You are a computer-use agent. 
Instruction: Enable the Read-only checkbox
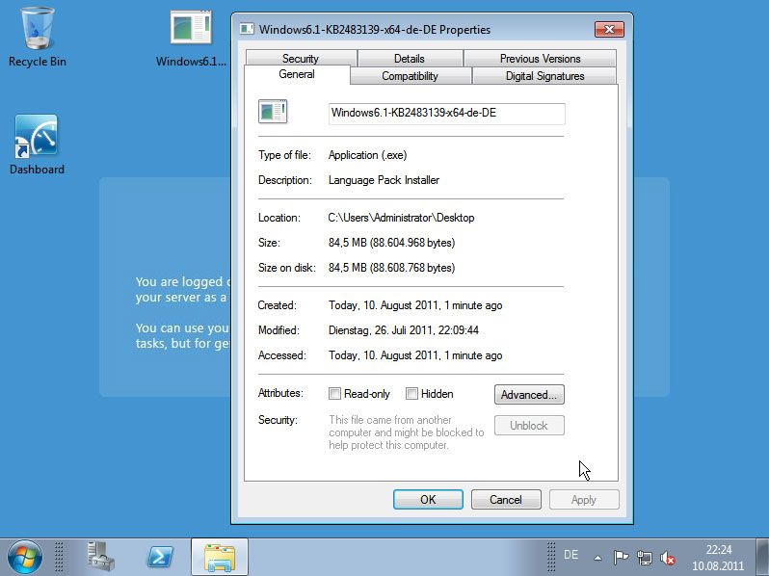[x=334, y=394]
